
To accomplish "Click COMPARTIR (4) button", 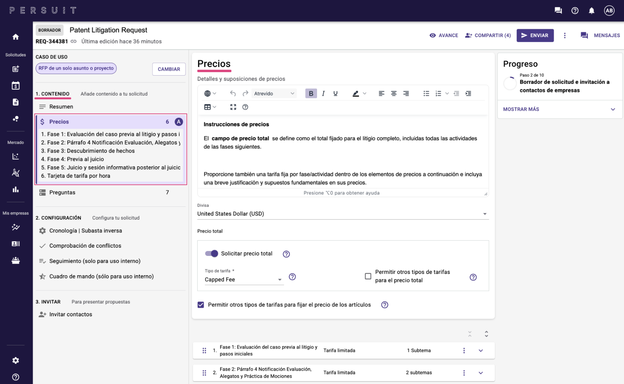I will (x=488, y=35).
